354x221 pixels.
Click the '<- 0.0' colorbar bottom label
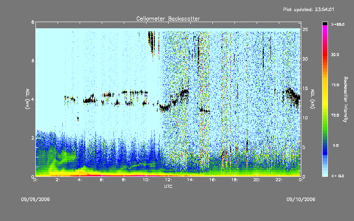click(338, 176)
